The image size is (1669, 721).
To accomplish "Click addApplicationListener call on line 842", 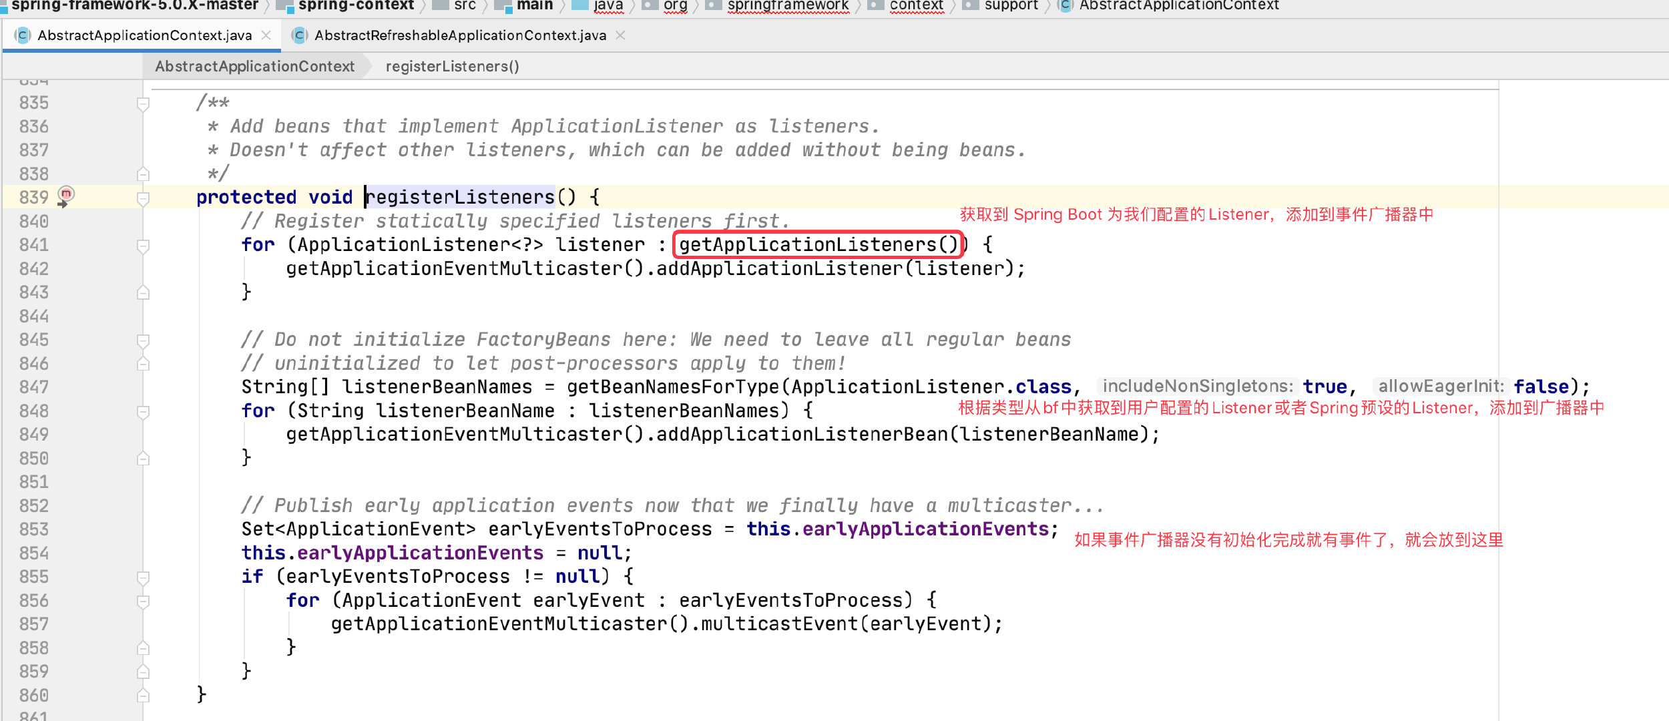I will [779, 269].
